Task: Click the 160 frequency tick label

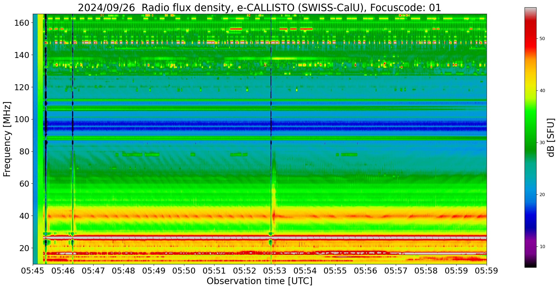Action: click(21, 23)
